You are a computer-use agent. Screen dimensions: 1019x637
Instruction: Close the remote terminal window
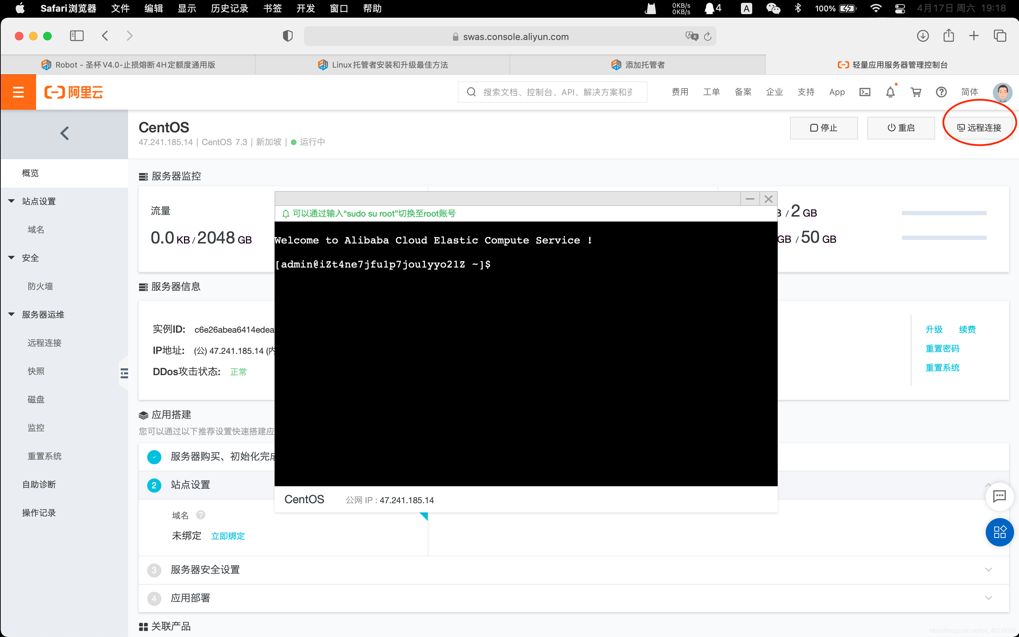tap(768, 199)
